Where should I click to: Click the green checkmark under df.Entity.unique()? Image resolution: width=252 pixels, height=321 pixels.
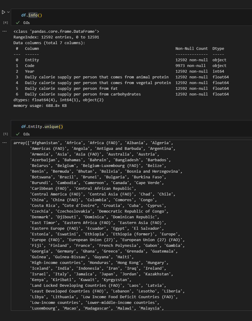point(18,134)
